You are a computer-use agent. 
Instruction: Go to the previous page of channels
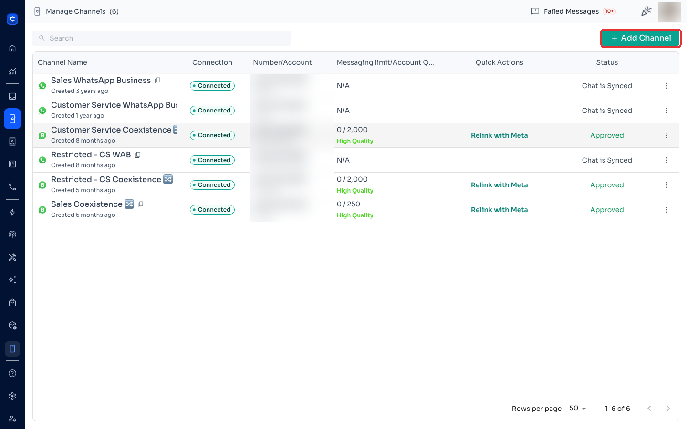(x=649, y=409)
